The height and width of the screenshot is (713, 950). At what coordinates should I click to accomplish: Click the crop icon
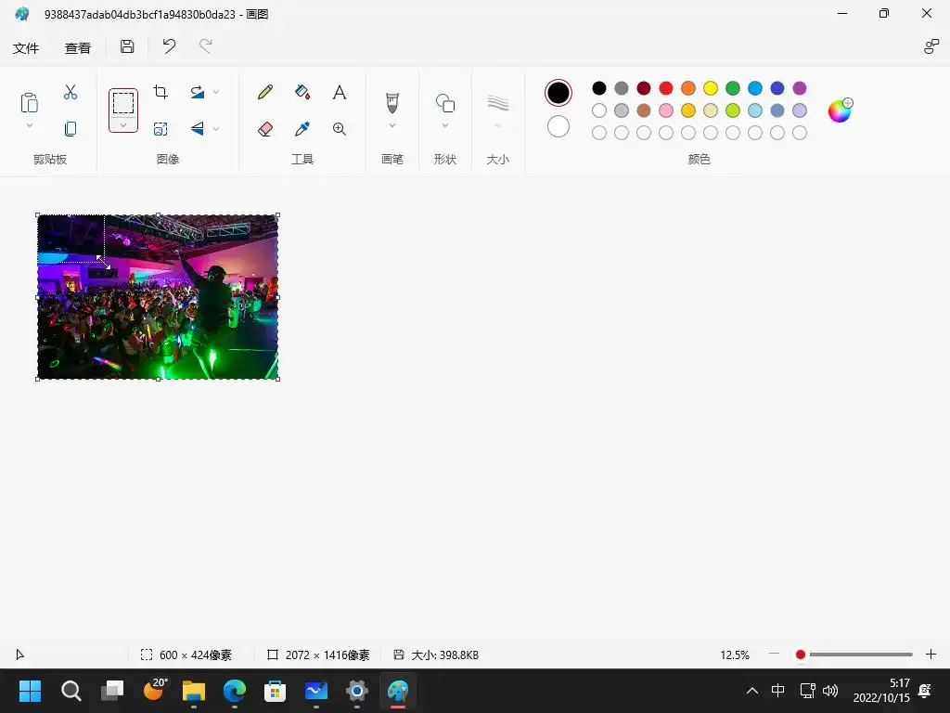click(160, 92)
